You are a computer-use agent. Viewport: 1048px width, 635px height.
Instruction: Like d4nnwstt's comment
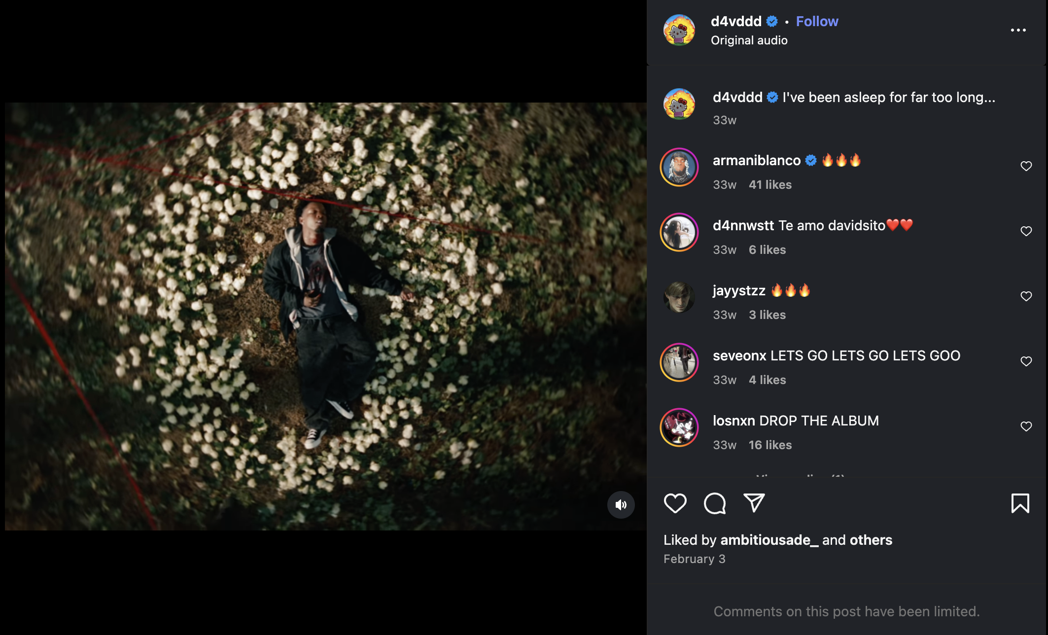coord(1026,231)
